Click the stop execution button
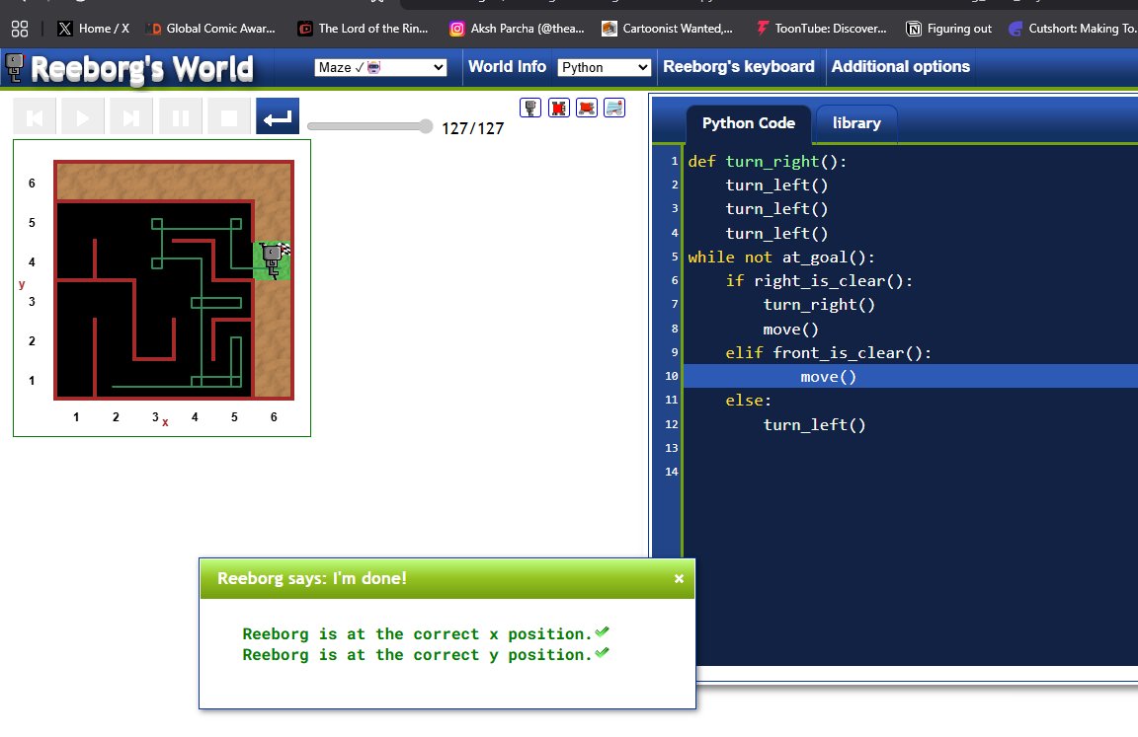Screen dimensions: 1138x737 [228, 116]
